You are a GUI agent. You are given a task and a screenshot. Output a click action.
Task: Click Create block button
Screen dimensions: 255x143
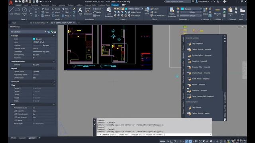point(155,9)
